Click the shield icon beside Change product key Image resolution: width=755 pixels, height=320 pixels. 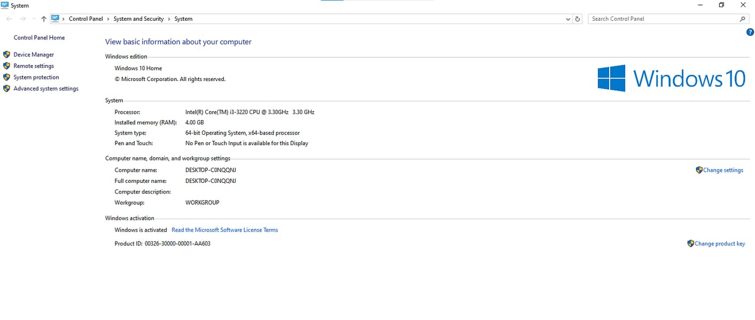pos(690,243)
